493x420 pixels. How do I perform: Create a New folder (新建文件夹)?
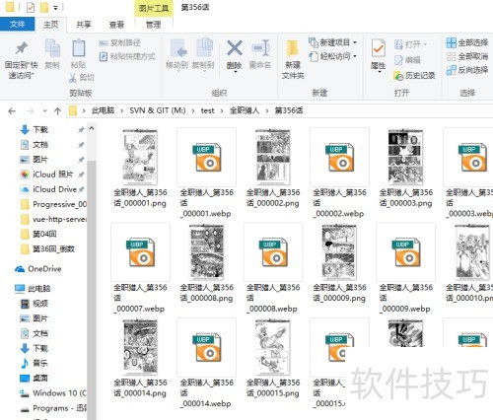click(293, 59)
